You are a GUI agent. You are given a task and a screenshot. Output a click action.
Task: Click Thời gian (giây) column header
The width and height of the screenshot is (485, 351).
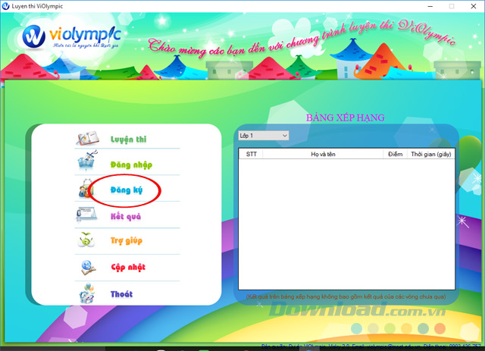(430, 154)
